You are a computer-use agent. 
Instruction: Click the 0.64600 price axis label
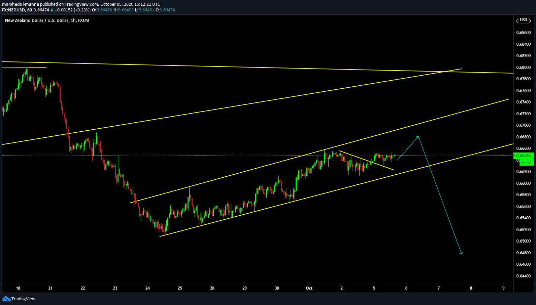pyautogui.click(x=523, y=264)
